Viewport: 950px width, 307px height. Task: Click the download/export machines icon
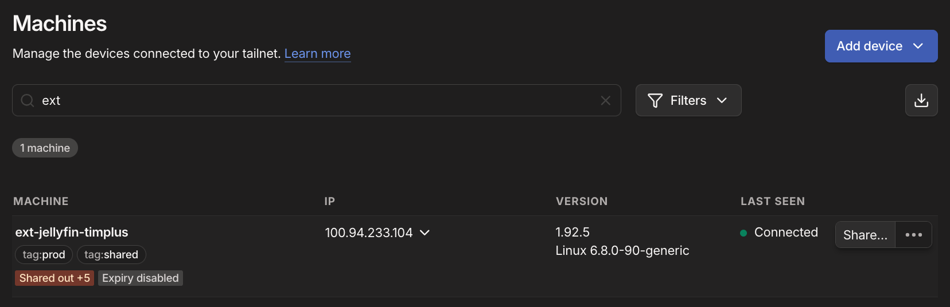(921, 100)
